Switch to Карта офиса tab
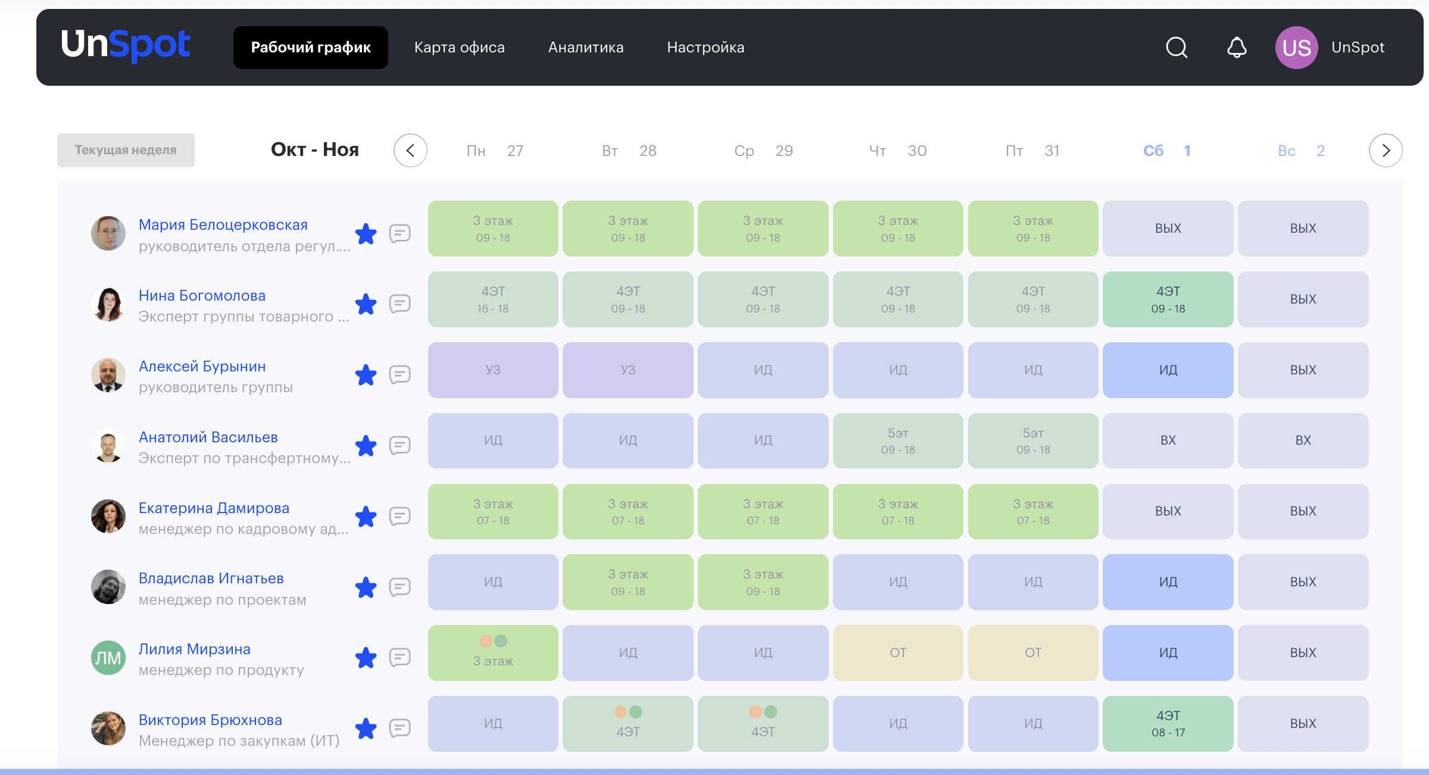Image resolution: width=1429 pixels, height=775 pixels. tap(459, 48)
